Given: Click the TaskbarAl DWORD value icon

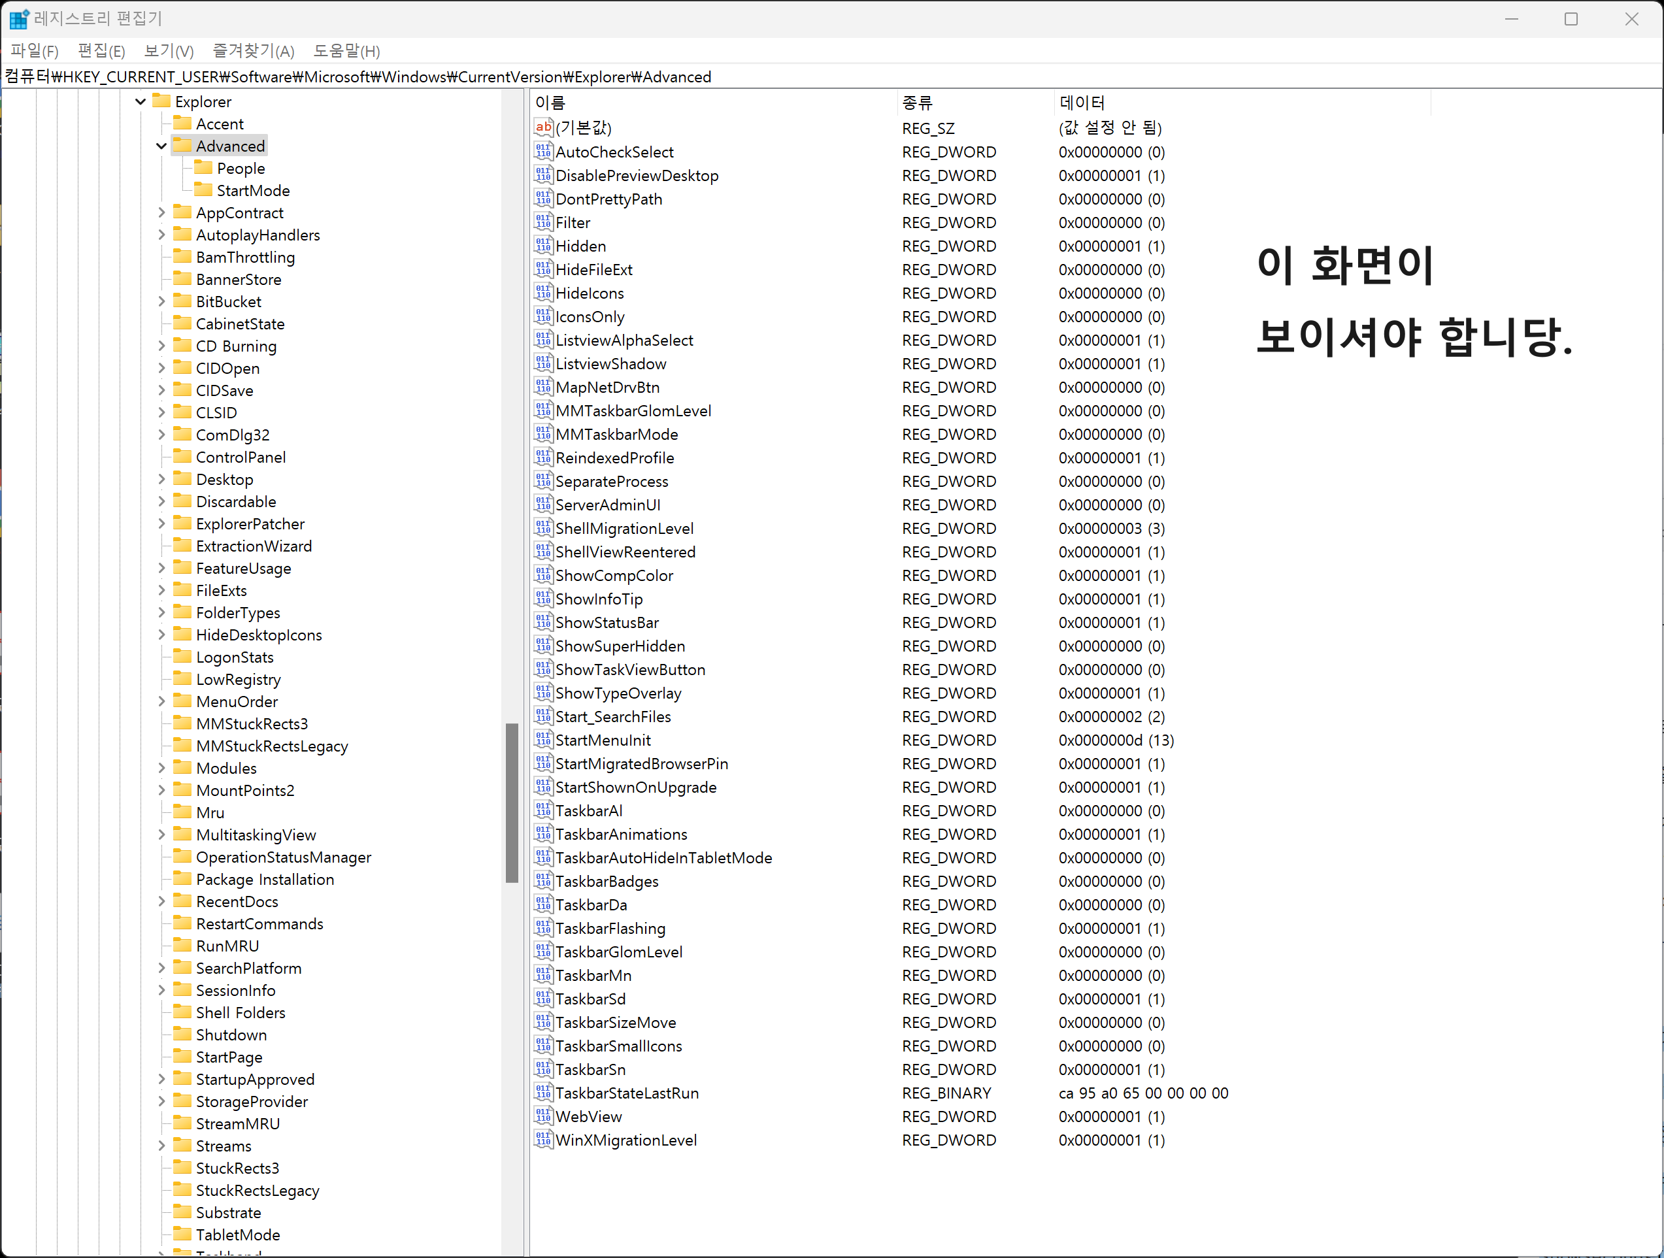Looking at the screenshot, I should 543,810.
